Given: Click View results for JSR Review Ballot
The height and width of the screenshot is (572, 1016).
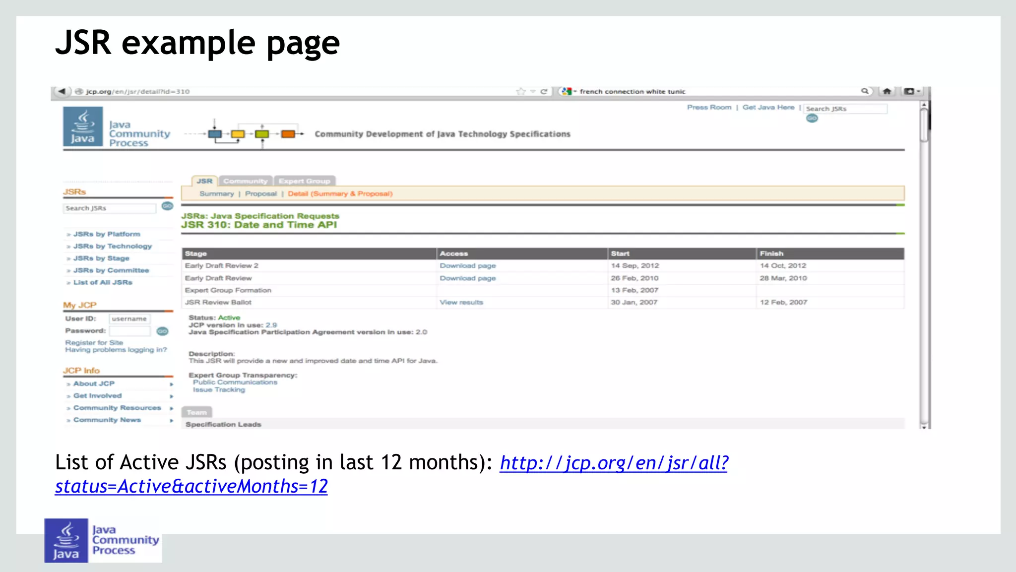Looking at the screenshot, I should tap(461, 302).
